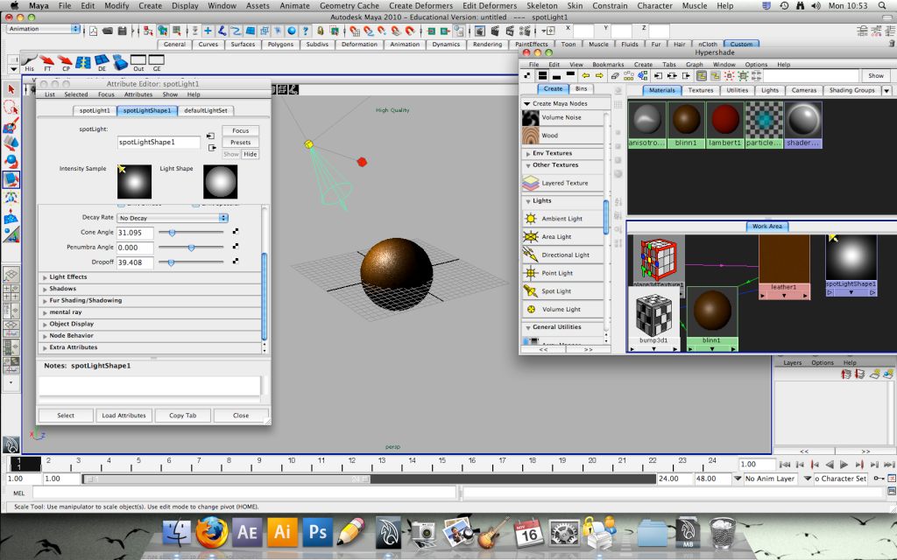The image size is (897, 560).
Task: Click the GE shelf button
Action: point(156,62)
